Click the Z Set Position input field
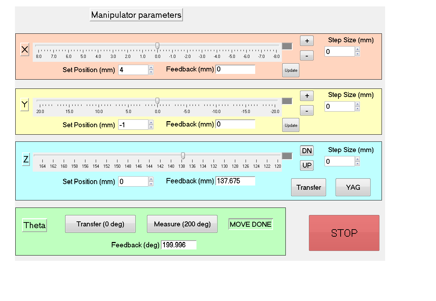436x301 pixels. click(133, 182)
